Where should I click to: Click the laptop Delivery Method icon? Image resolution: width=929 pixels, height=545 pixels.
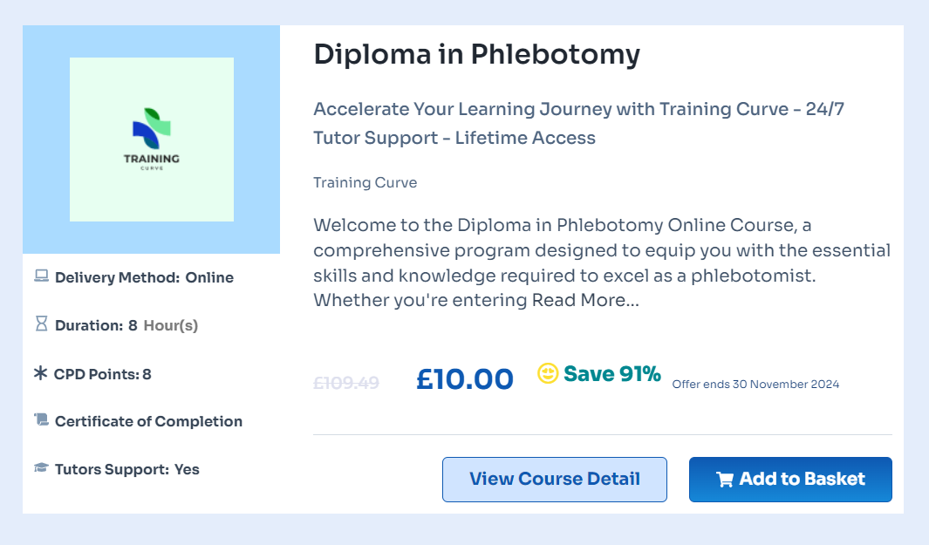pyautogui.click(x=41, y=276)
